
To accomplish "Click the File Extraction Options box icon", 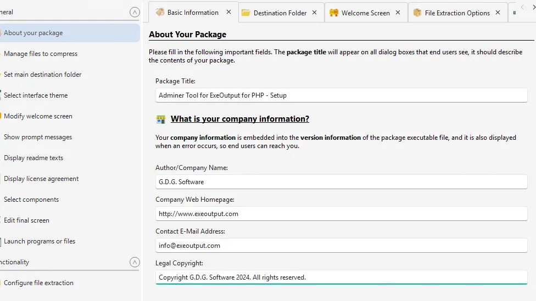I will [417, 13].
